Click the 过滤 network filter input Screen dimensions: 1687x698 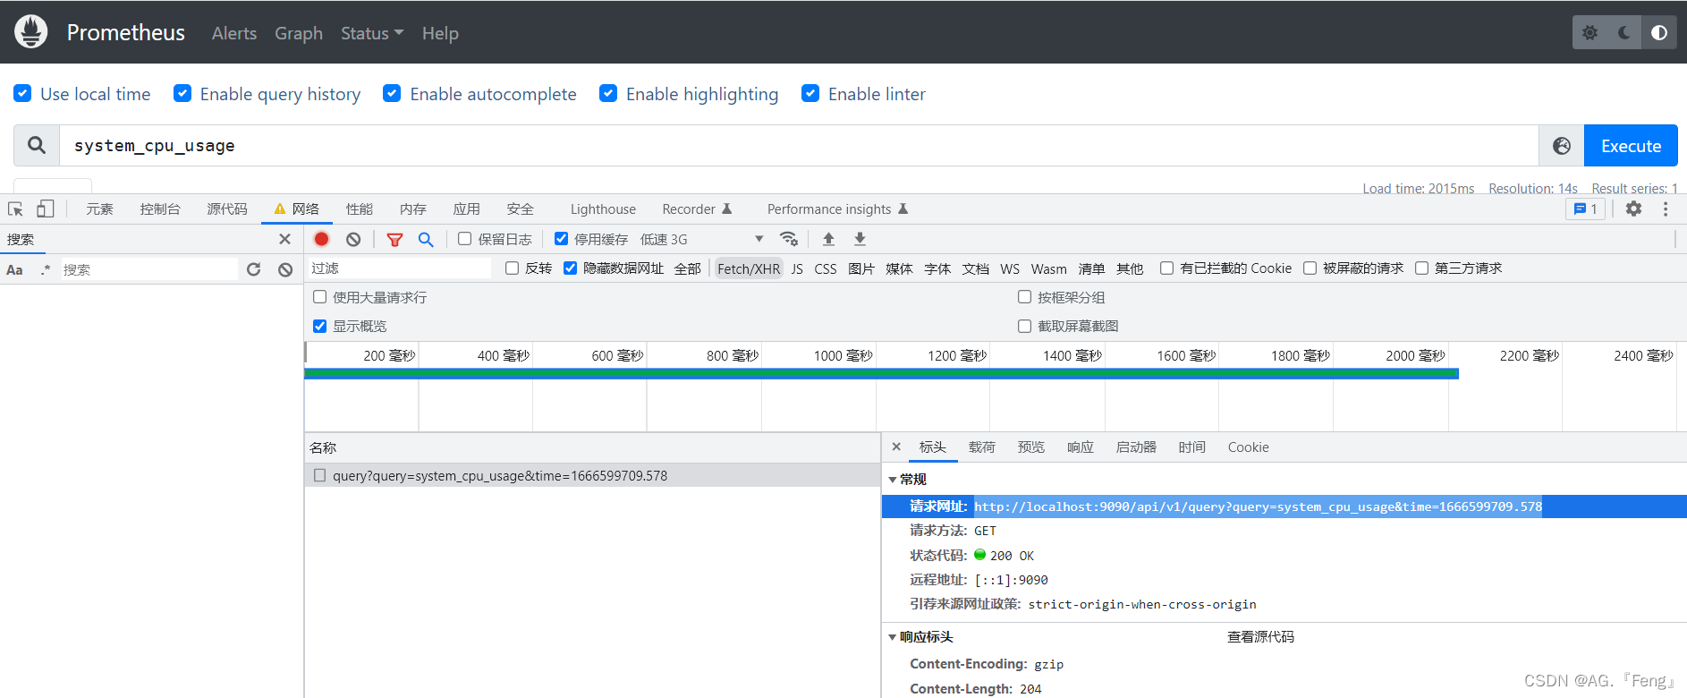tap(400, 268)
